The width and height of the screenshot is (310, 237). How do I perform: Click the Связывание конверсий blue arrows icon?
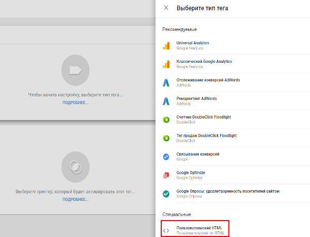(166, 157)
